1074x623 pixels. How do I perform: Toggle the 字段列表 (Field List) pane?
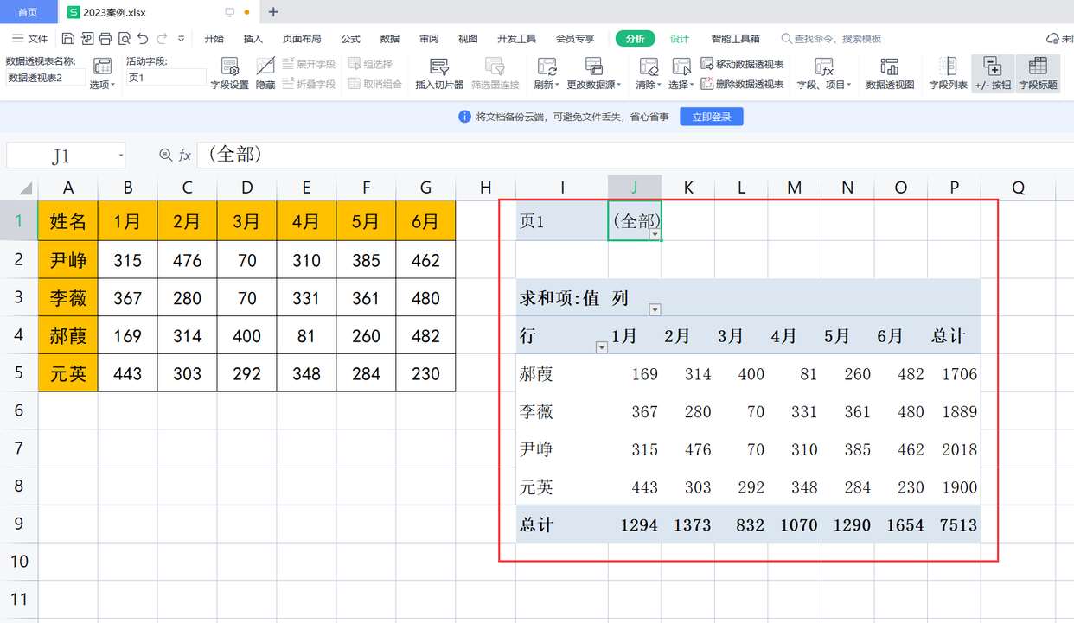pos(948,73)
